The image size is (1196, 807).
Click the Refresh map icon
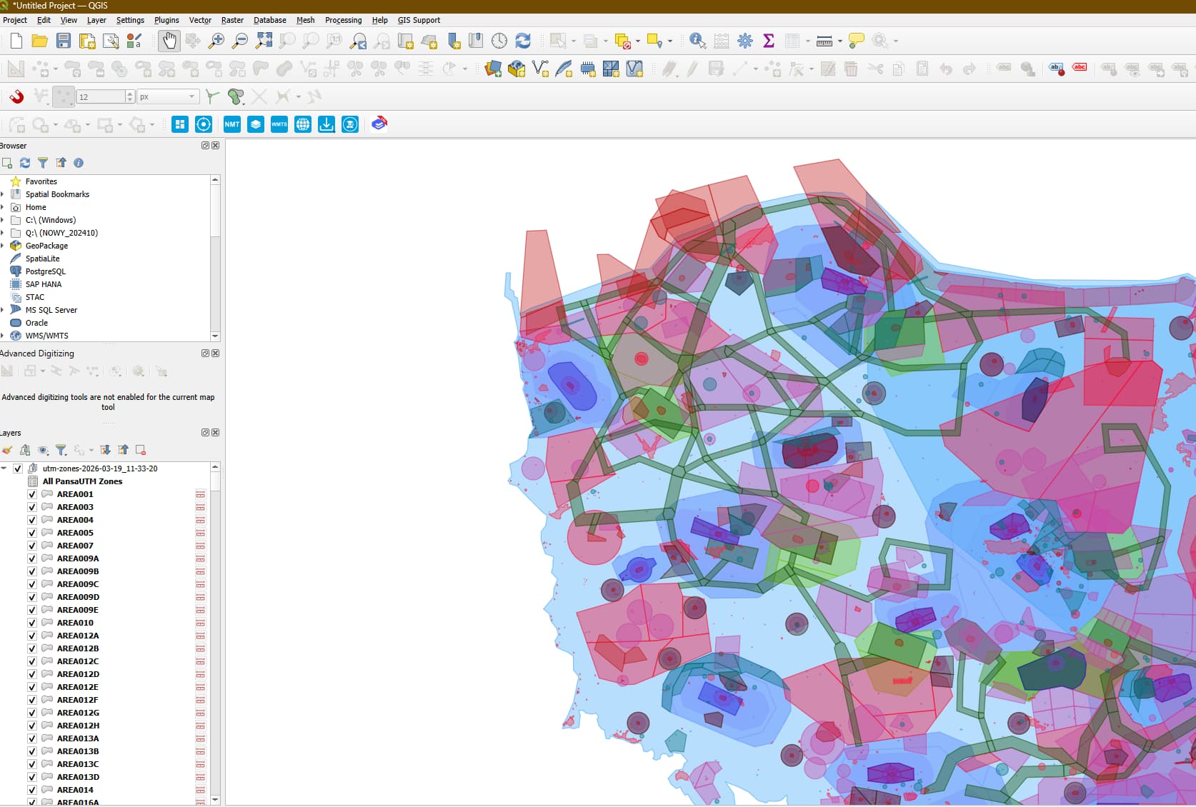point(523,41)
